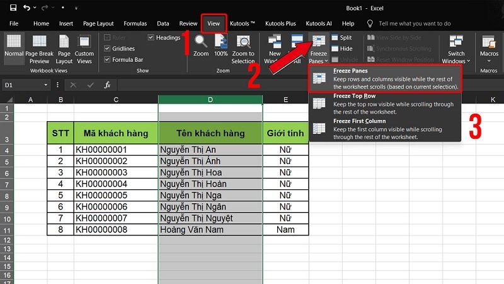Select column B header
This screenshot has width=504, height=284.
coord(60,100)
